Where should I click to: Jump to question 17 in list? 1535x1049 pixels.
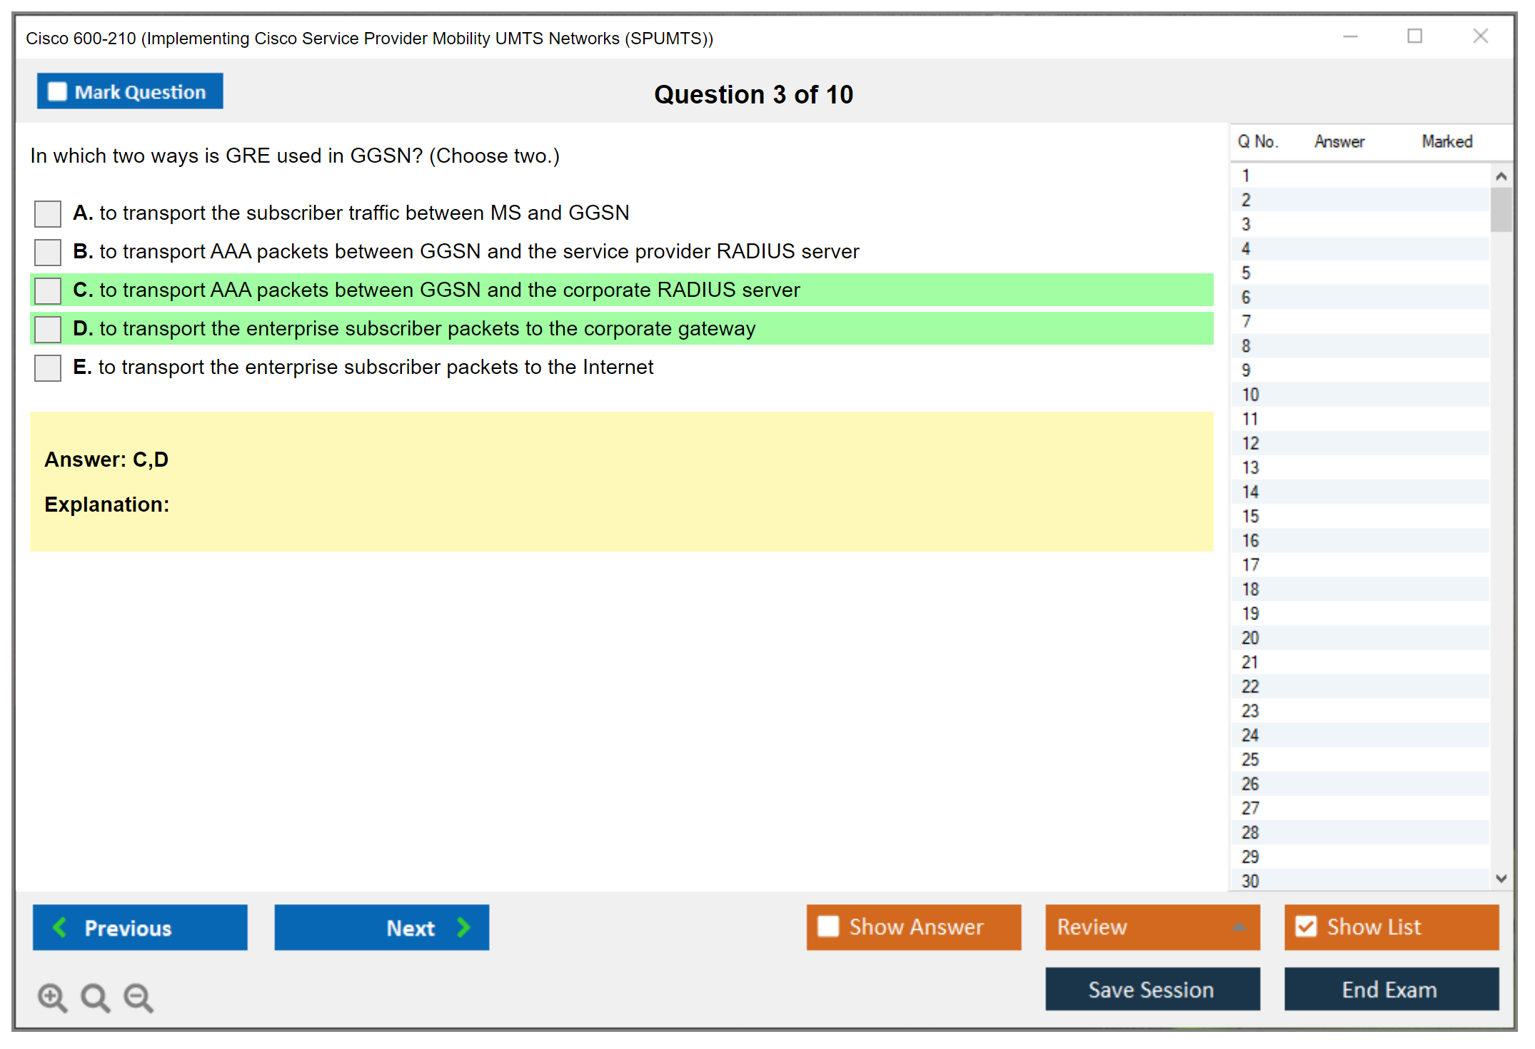pyautogui.click(x=1250, y=565)
